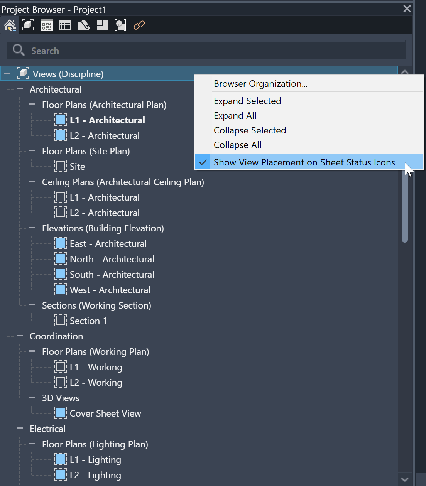Click the scroll-down arrow on the scrollbar
Viewport: 426px width, 486px height.
(x=404, y=479)
